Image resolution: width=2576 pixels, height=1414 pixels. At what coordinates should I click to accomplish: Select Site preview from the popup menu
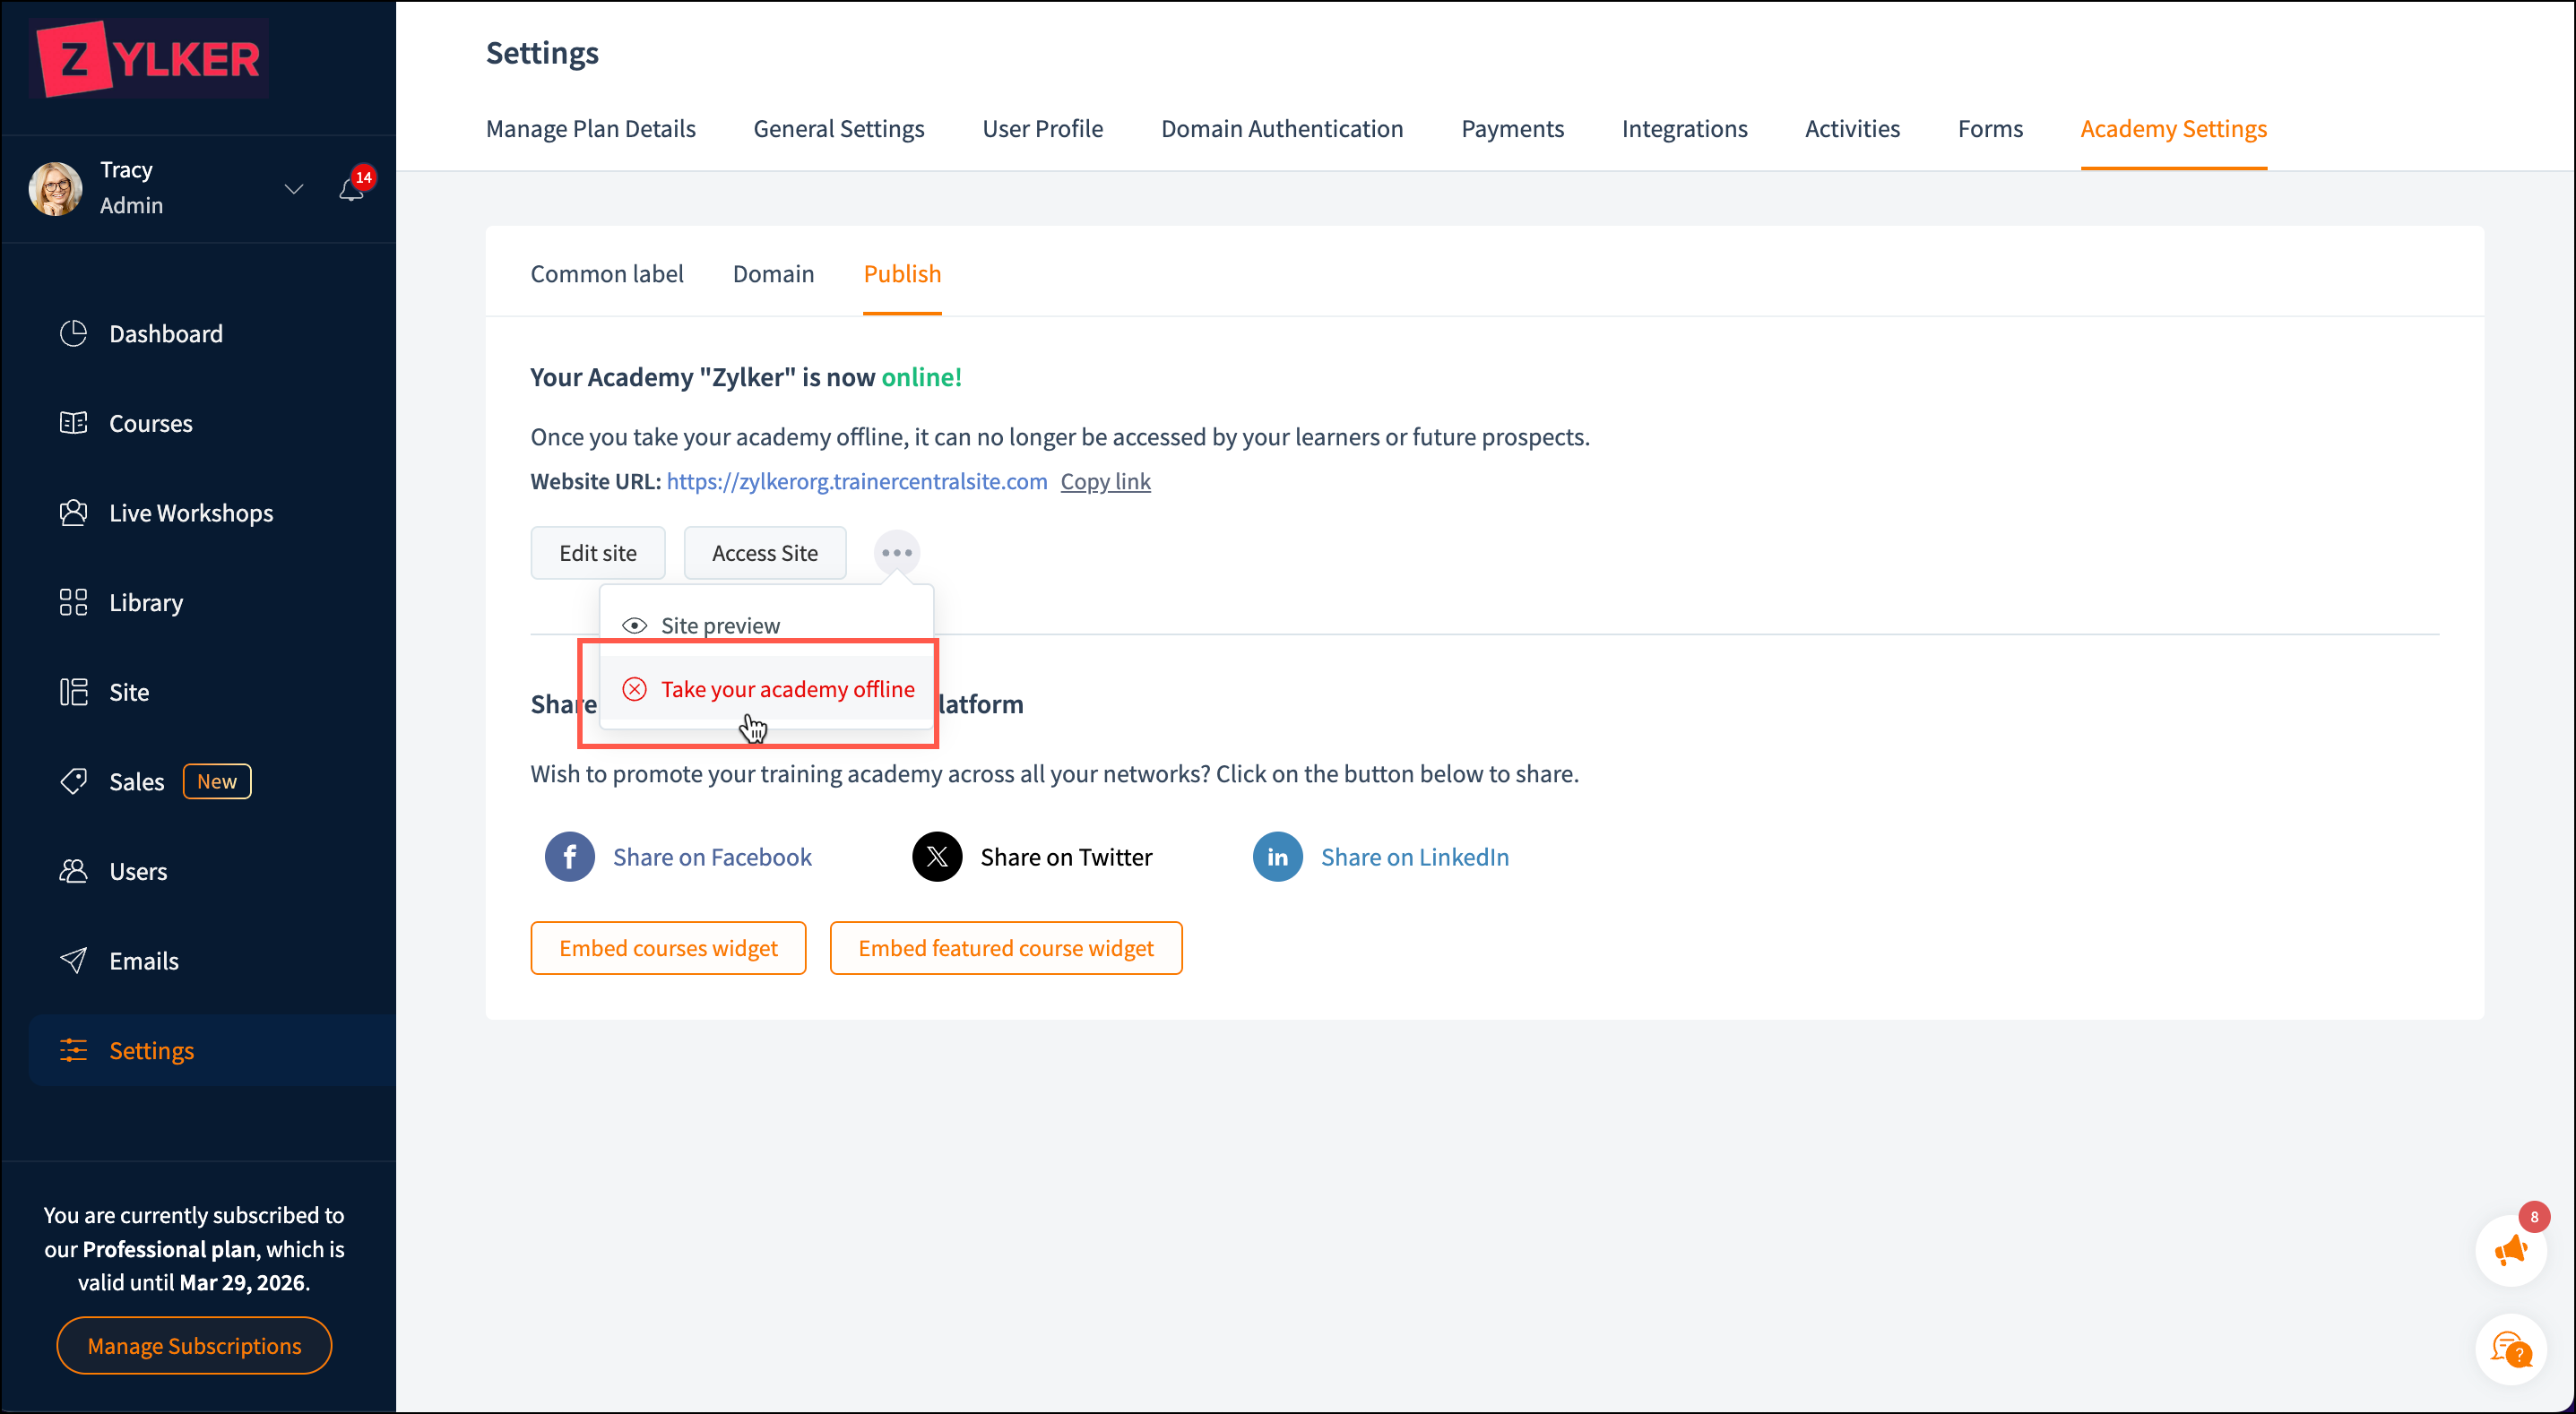[x=720, y=625]
